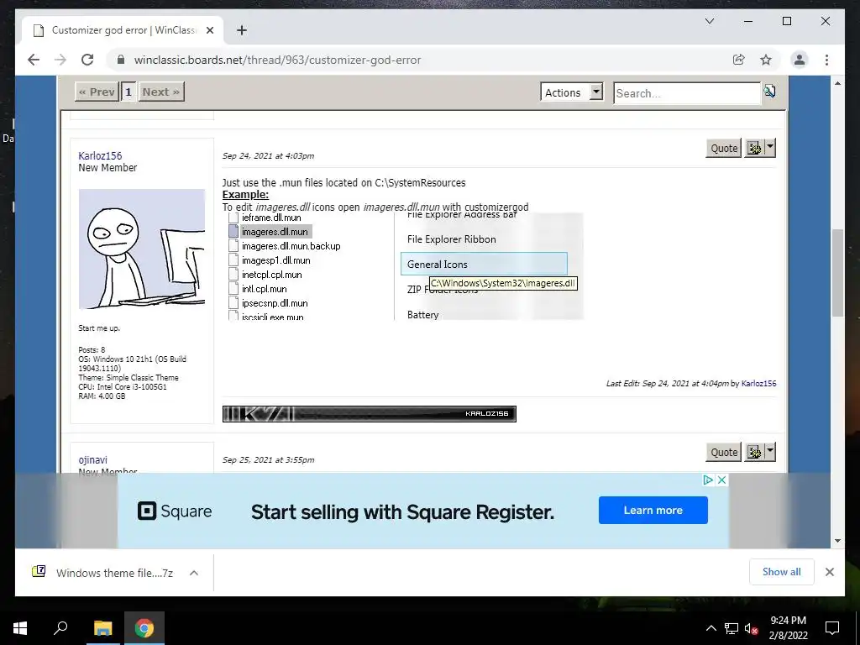
Task: Bookmark this page with the star icon
Action: [x=766, y=60]
